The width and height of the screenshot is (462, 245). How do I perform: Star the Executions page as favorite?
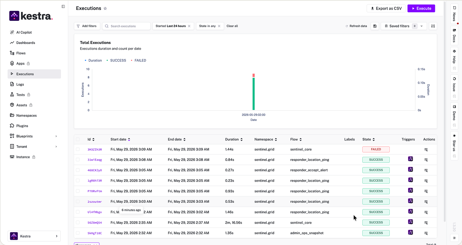pos(105,9)
